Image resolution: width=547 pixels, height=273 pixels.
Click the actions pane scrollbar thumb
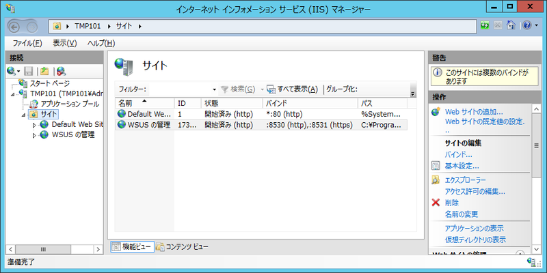point(536,146)
